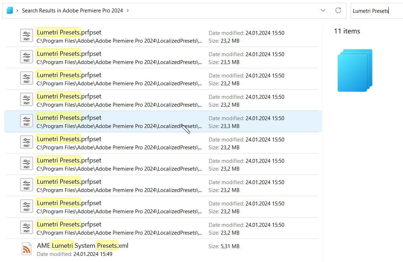Click 'Size: 23,3 MB' value

click(x=224, y=126)
